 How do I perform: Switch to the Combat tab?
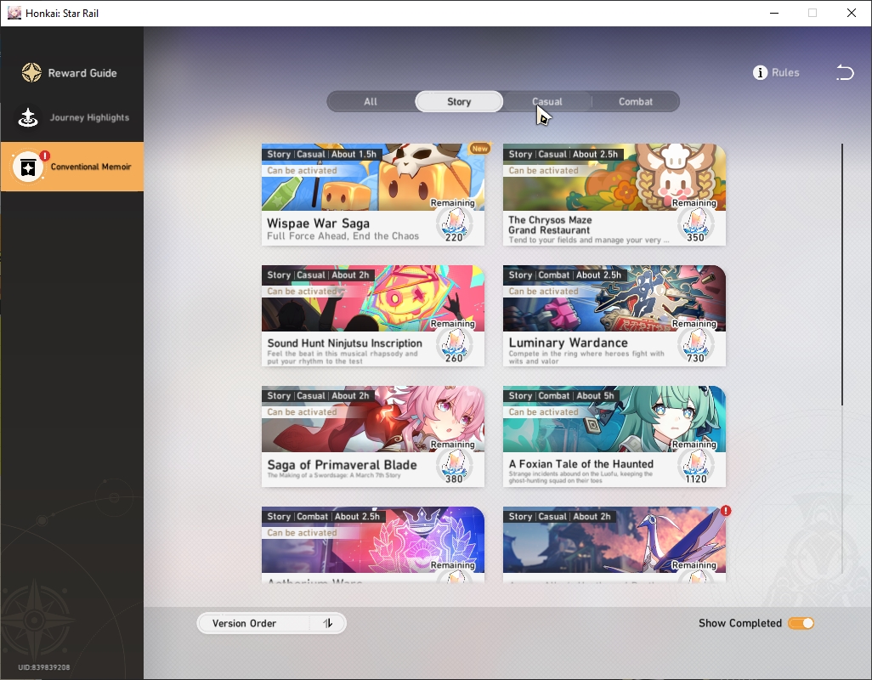tap(636, 102)
